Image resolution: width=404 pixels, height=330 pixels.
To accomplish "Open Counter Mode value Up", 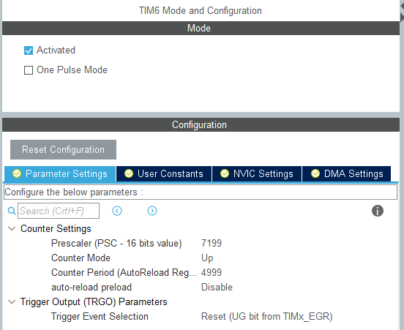I will [207, 258].
